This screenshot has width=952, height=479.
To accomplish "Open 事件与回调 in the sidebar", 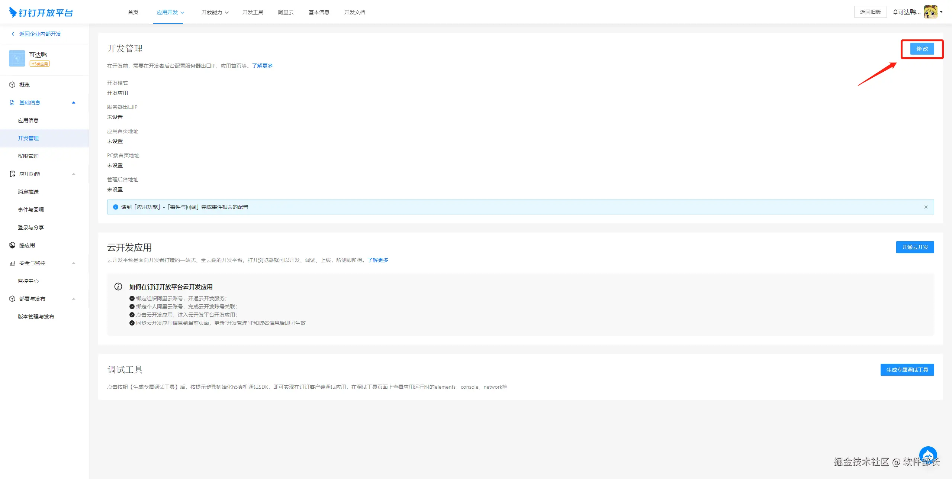I will pyautogui.click(x=31, y=210).
